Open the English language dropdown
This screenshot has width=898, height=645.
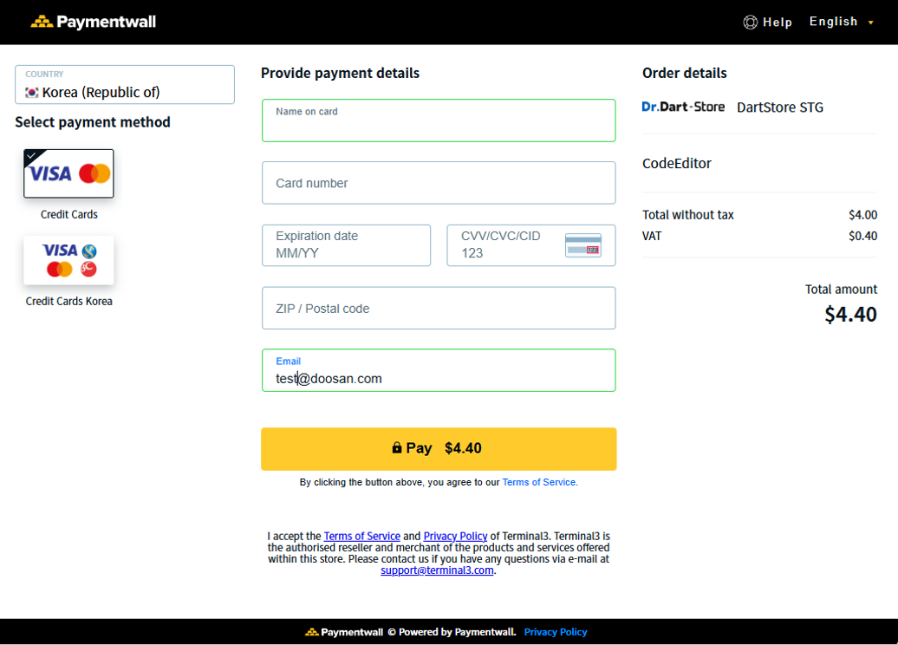(841, 22)
